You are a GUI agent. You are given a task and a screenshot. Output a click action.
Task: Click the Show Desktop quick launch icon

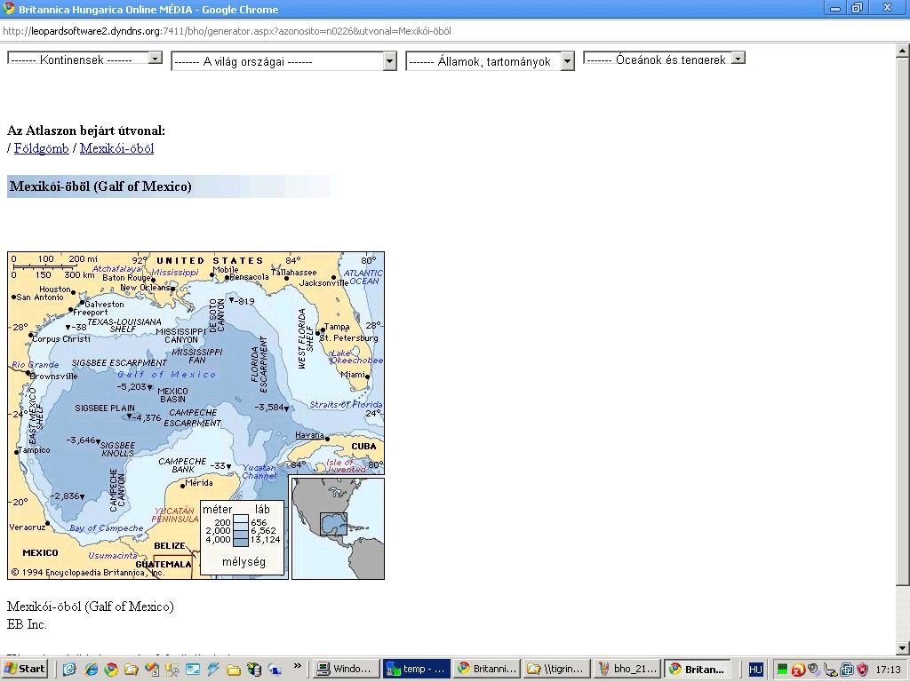click(x=69, y=670)
